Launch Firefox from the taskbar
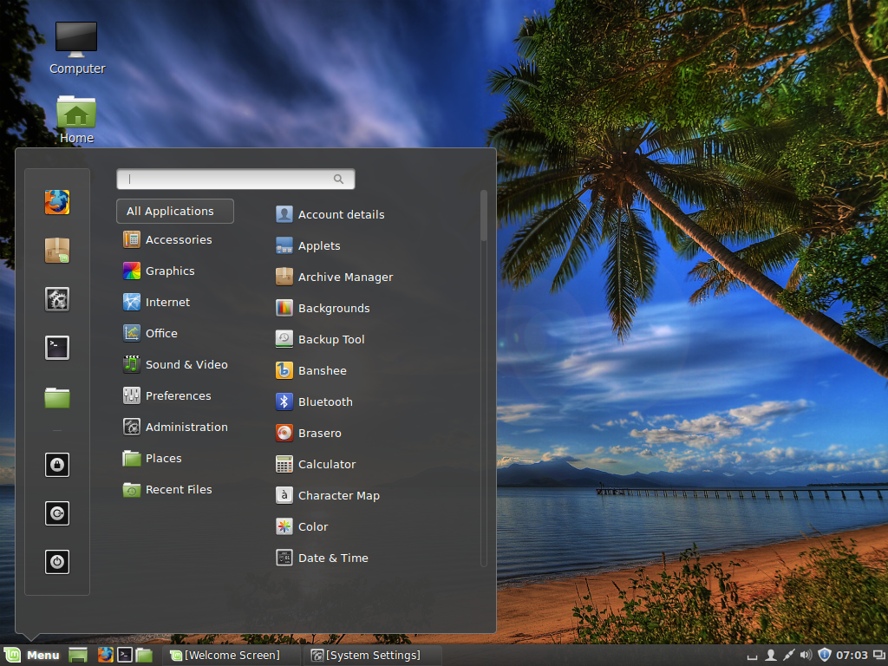The width and height of the screenshot is (888, 666). tap(105, 655)
